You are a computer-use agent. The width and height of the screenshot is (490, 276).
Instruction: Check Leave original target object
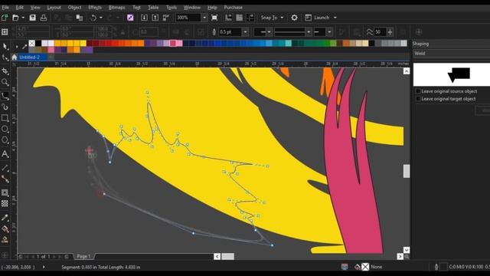coord(418,99)
